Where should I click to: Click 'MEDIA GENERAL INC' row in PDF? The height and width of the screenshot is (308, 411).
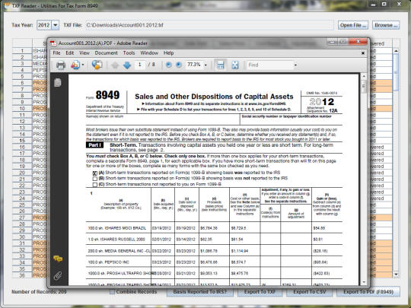214,251
